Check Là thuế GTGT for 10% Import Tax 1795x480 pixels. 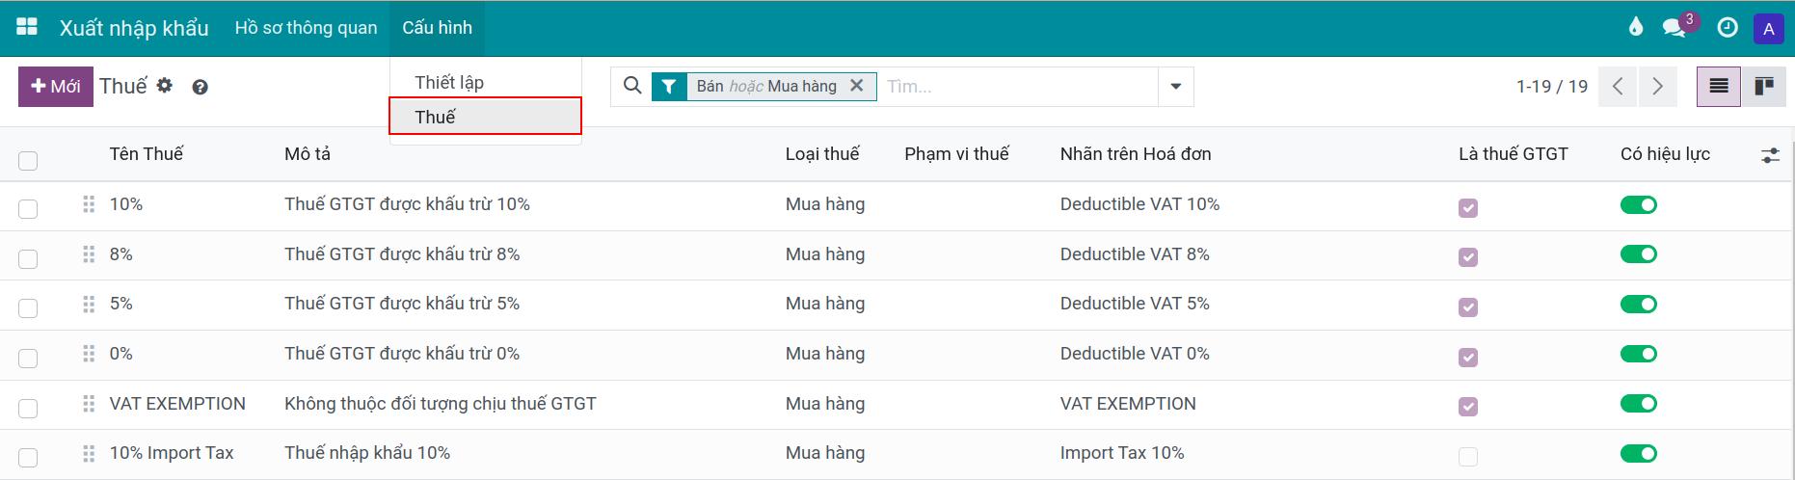point(1468,457)
